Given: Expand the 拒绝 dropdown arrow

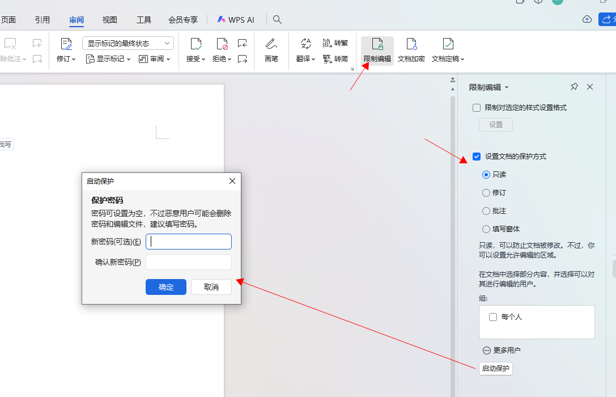Looking at the screenshot, I should pos(230,60).
